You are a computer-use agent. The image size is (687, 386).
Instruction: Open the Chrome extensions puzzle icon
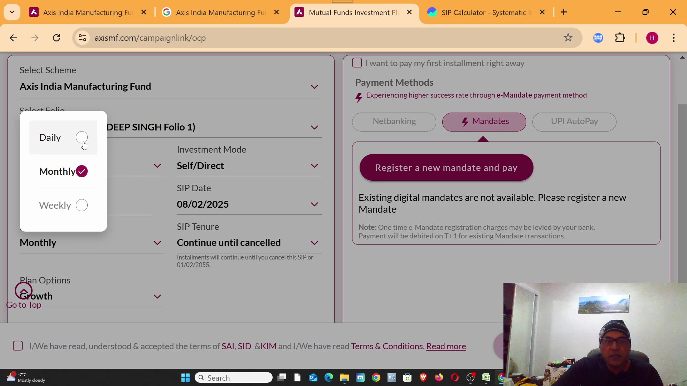620,38
